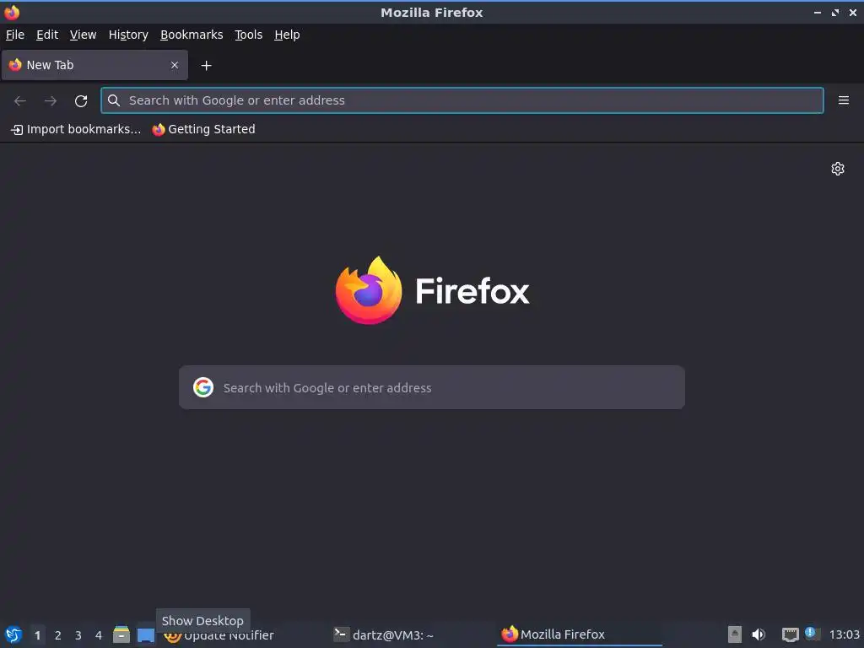Open the Tools menu
The image size is (864, 648).
click(249, 35)
